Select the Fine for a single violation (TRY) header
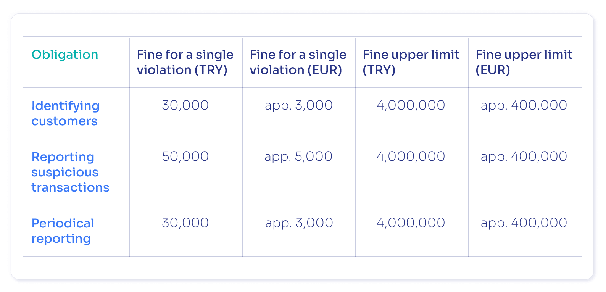 tap(185, 62)
